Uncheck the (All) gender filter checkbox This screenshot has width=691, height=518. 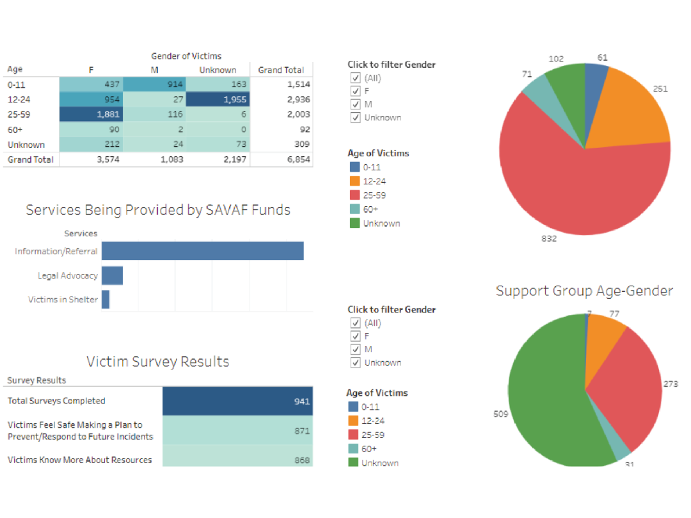356,77
